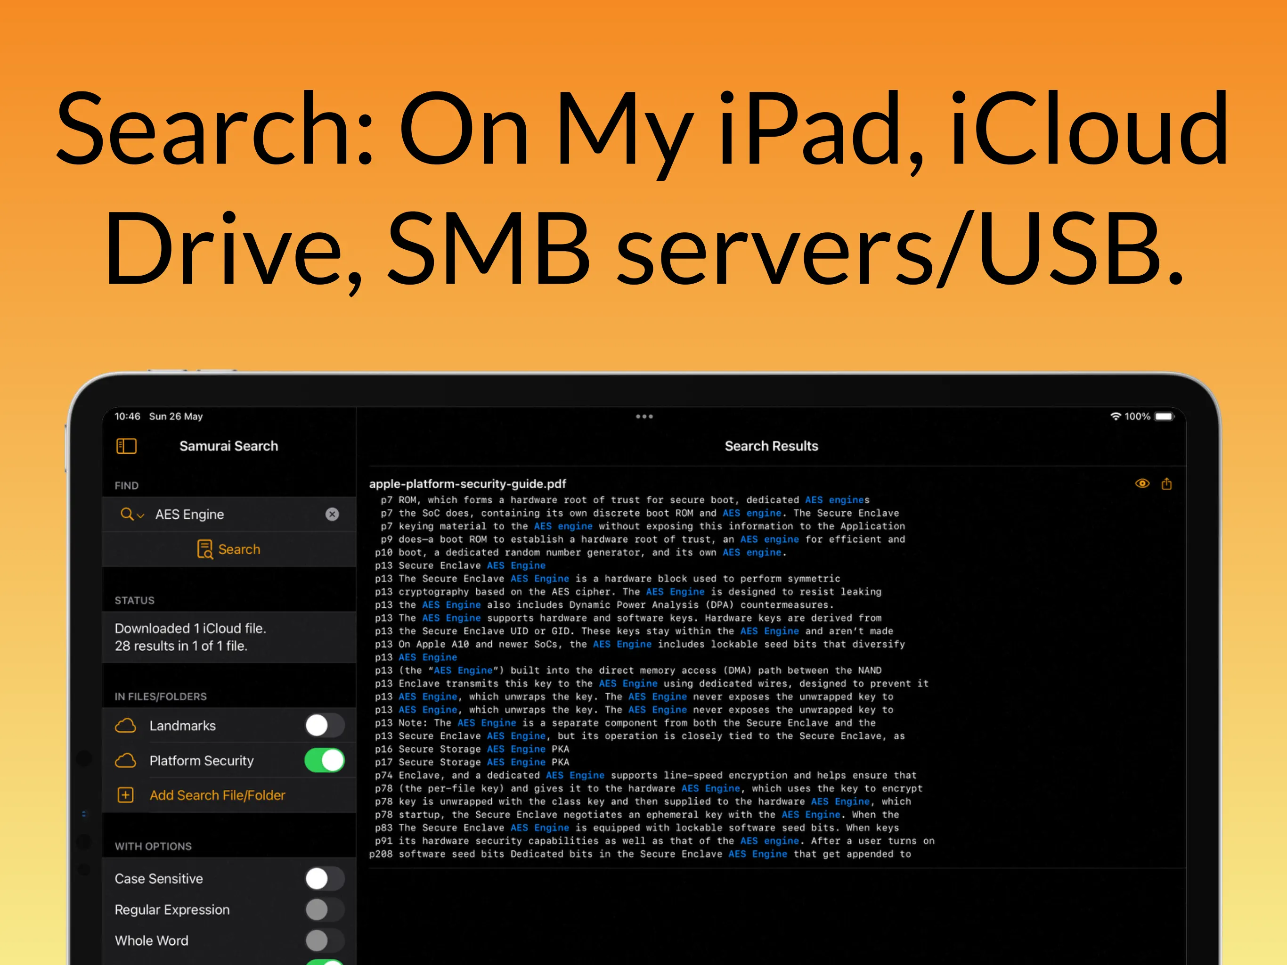This screenshot has height=965, width=1287.
Task: Click apple-platform-security-guide.pdf file header
Action: (x=467, y=483)
